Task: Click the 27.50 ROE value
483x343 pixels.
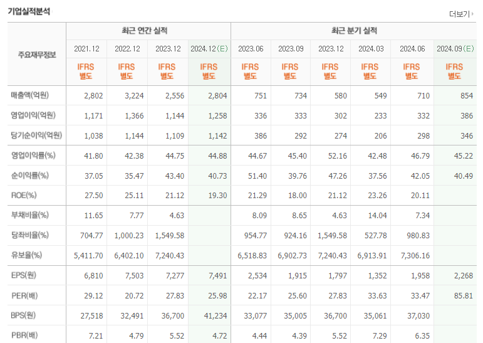Action: 93,196
